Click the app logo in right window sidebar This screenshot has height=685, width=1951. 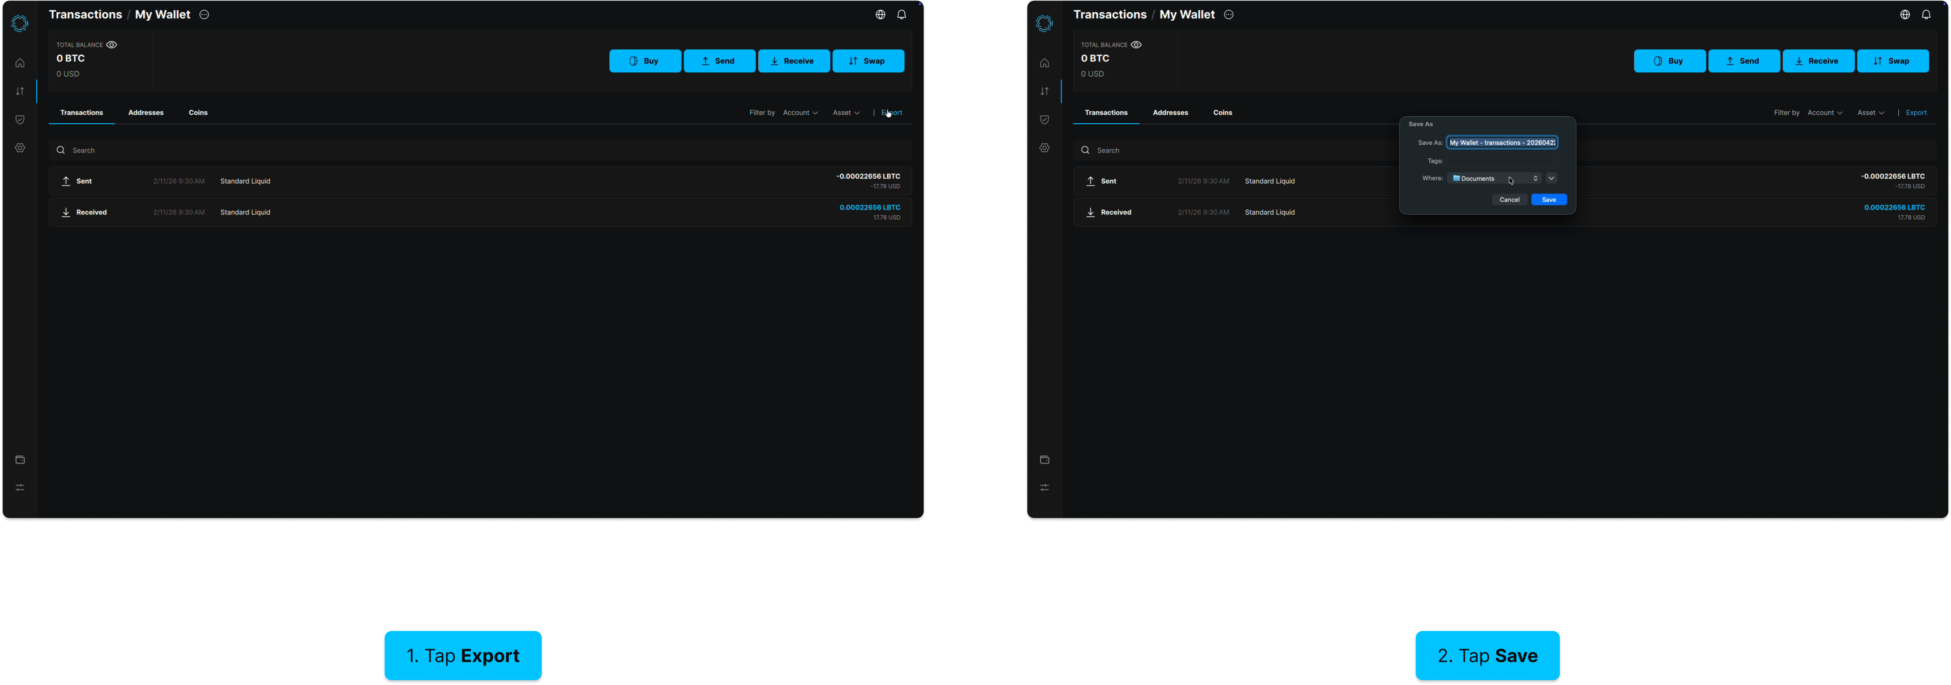(1044, 23)
